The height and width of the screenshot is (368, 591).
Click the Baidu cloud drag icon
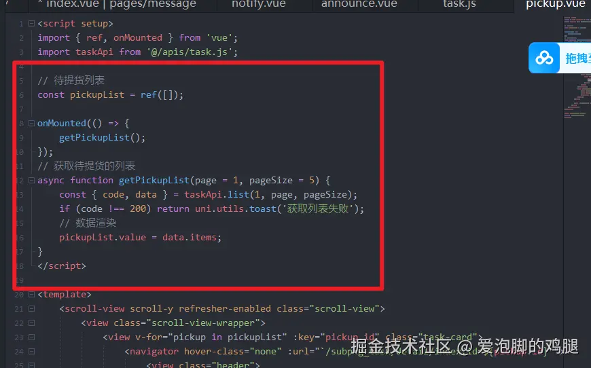tap(544, 58)
